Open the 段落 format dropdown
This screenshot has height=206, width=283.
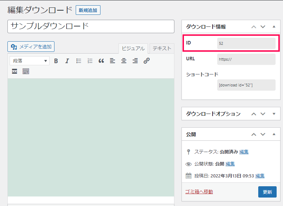(29, 61)
